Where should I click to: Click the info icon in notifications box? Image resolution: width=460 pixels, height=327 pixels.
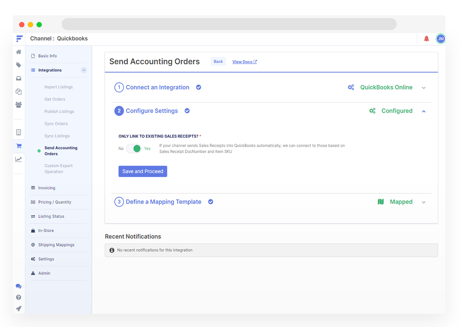point(112,250)
